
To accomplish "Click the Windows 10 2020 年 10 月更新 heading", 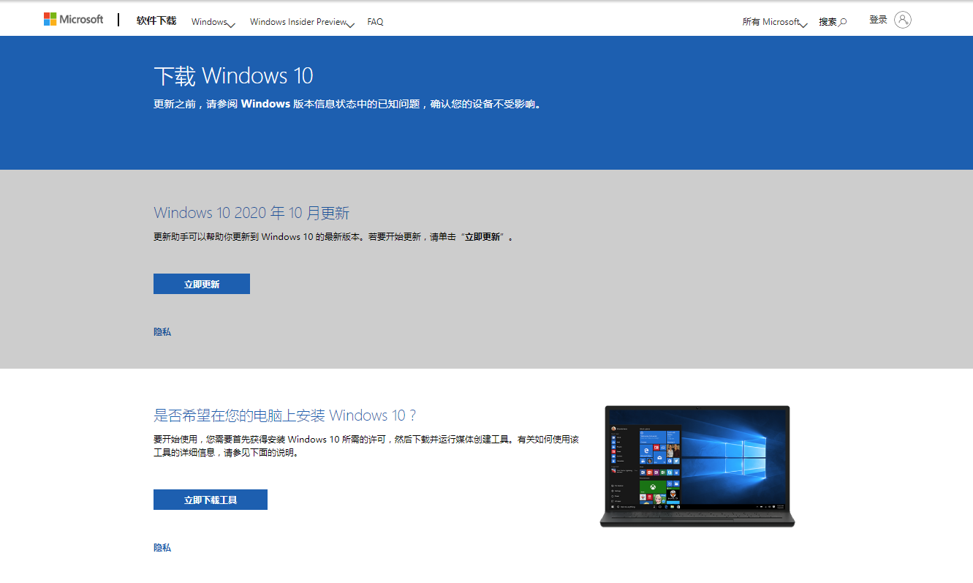I will coord(251,213).
